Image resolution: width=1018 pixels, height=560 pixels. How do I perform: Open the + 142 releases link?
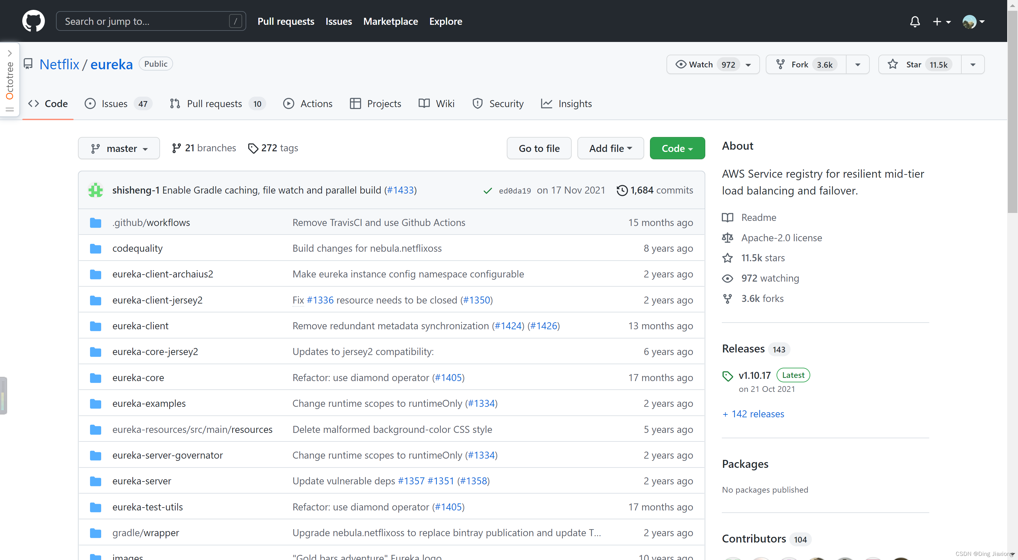[753, 414]
